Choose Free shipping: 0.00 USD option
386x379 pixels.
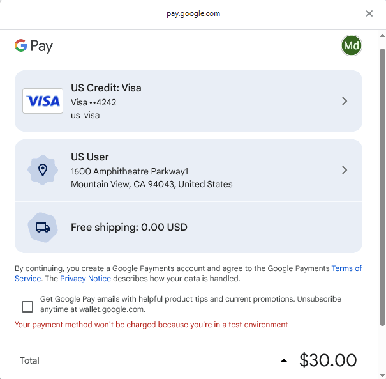coord(129,227)
